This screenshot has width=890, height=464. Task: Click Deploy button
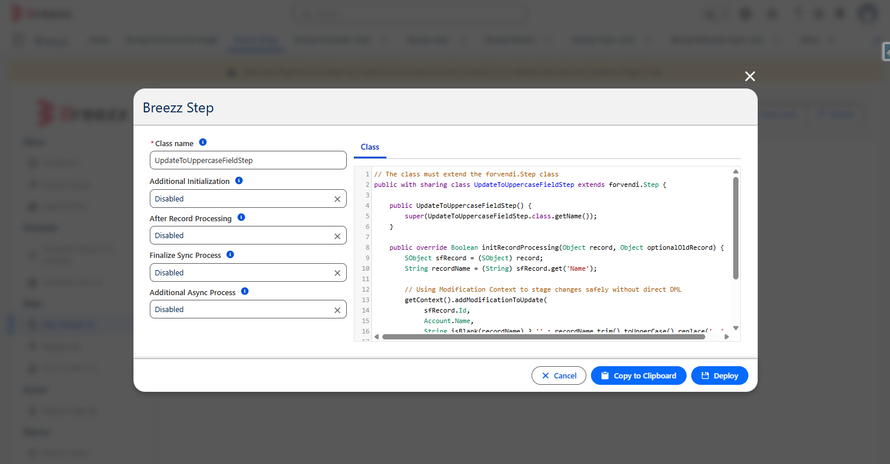[720, 376]
